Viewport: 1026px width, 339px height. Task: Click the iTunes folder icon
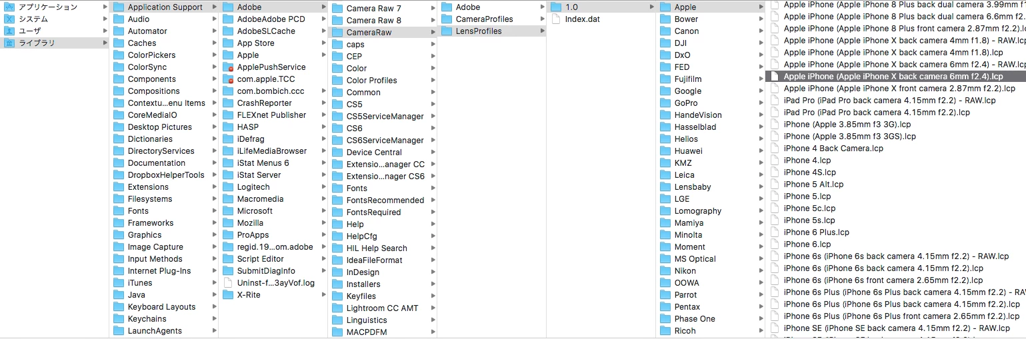tap(119, 282)
